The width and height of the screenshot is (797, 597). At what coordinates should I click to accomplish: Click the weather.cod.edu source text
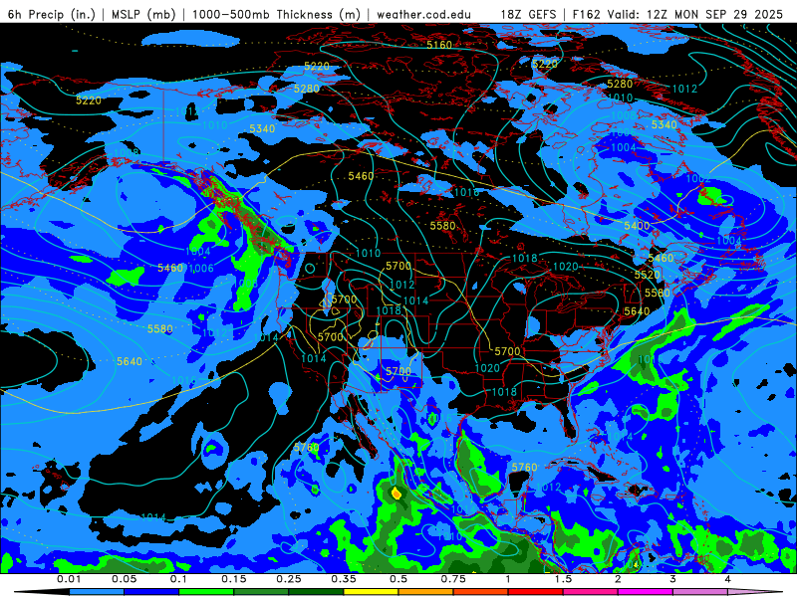pos(423,14)
